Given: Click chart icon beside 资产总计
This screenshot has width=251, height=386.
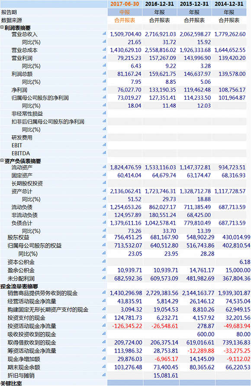Looking at the screenshot, I should 104,191.
